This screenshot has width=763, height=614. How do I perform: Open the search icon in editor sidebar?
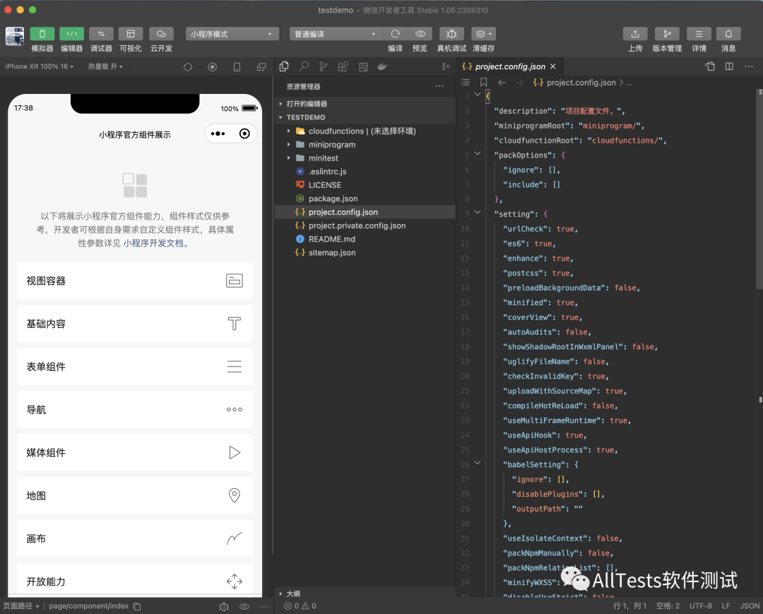tap(304, 66)
